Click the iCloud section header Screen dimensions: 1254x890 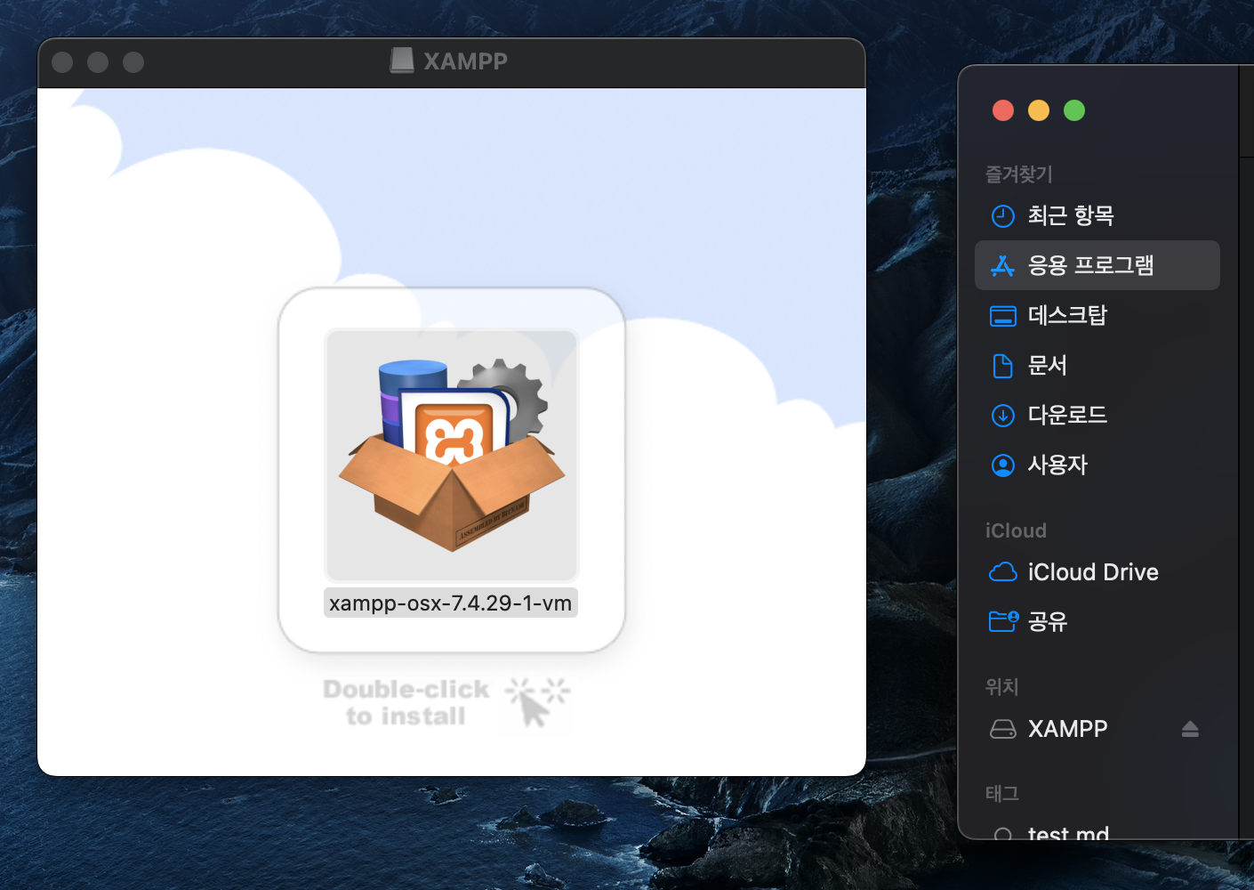click(1016, 530)
